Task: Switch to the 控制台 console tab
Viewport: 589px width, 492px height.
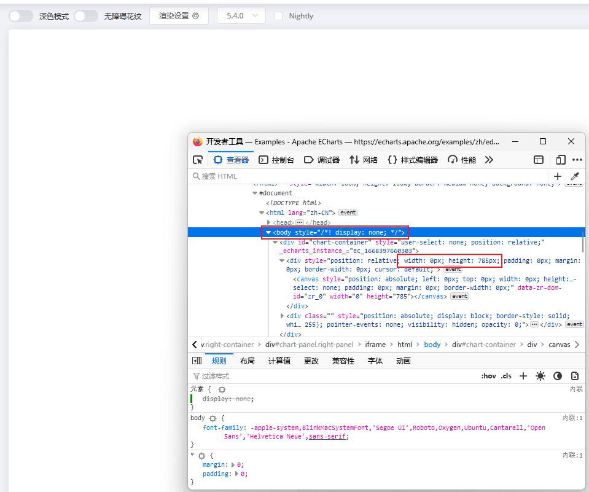Action: (x=276, y=160)
